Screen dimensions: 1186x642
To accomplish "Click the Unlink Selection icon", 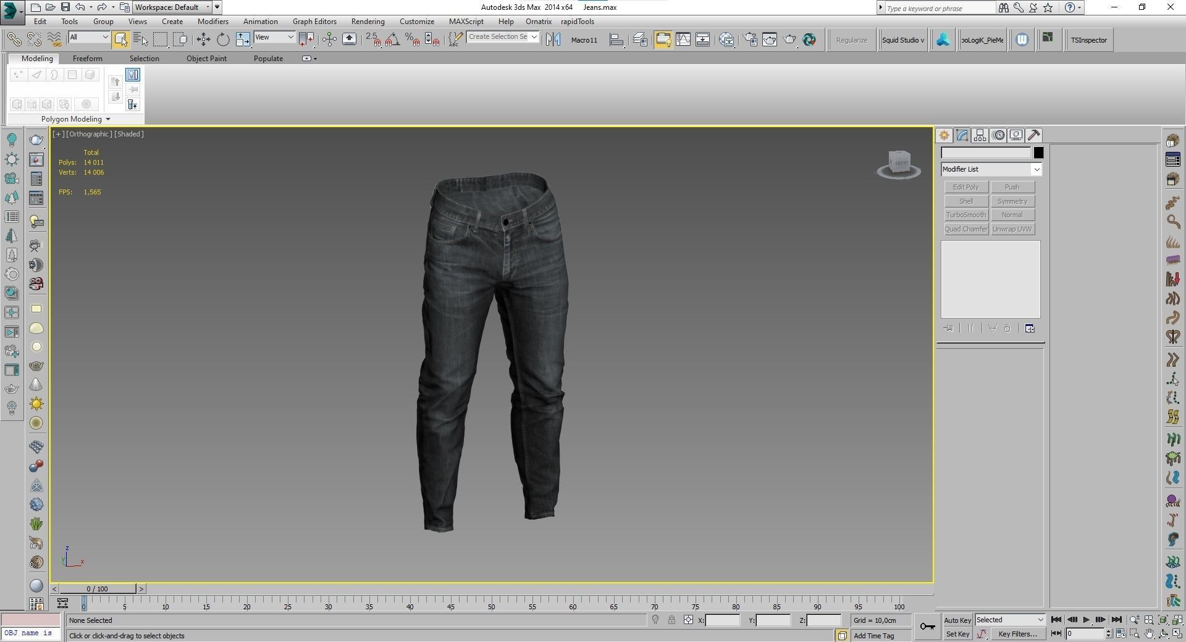I will 35,40.
